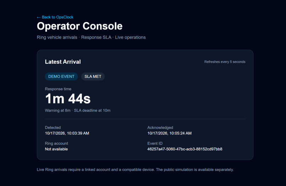Click the Event ID label
286x186 pixels.
(x=155, y=143)
